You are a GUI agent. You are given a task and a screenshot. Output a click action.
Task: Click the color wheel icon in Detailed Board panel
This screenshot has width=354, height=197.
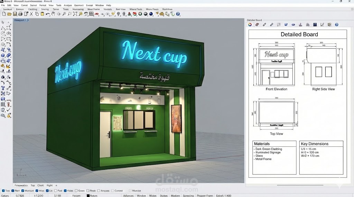click(250, 25)
